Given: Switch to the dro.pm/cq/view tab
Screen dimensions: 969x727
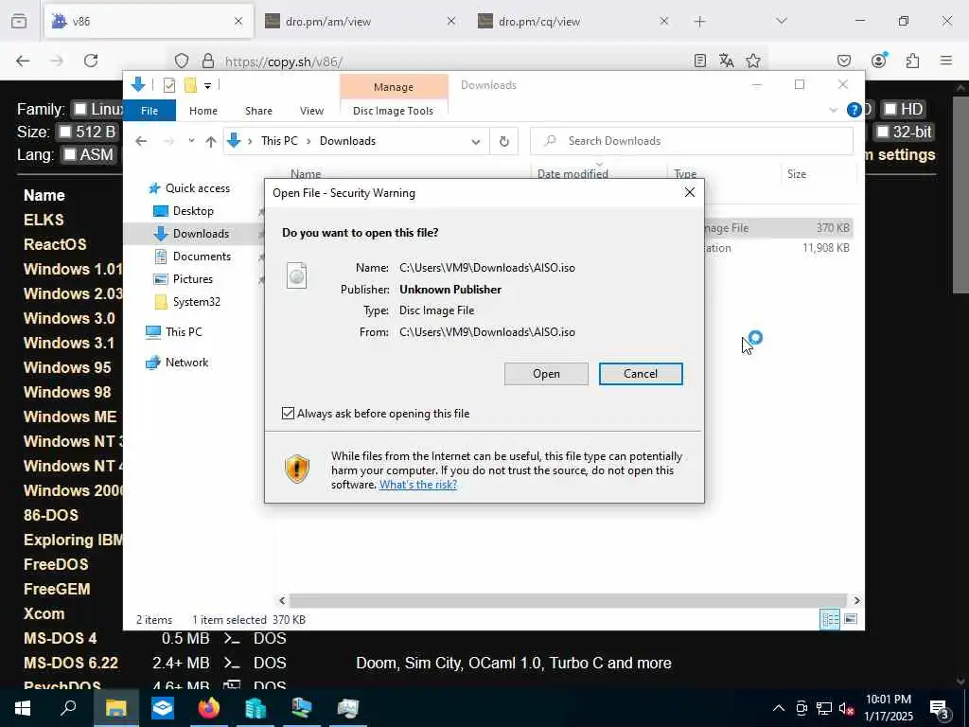Looking at the screenshot, I should click(x=573, y=21).
